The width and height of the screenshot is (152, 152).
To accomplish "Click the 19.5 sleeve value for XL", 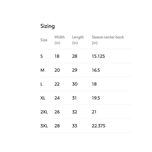I will 96,98.
